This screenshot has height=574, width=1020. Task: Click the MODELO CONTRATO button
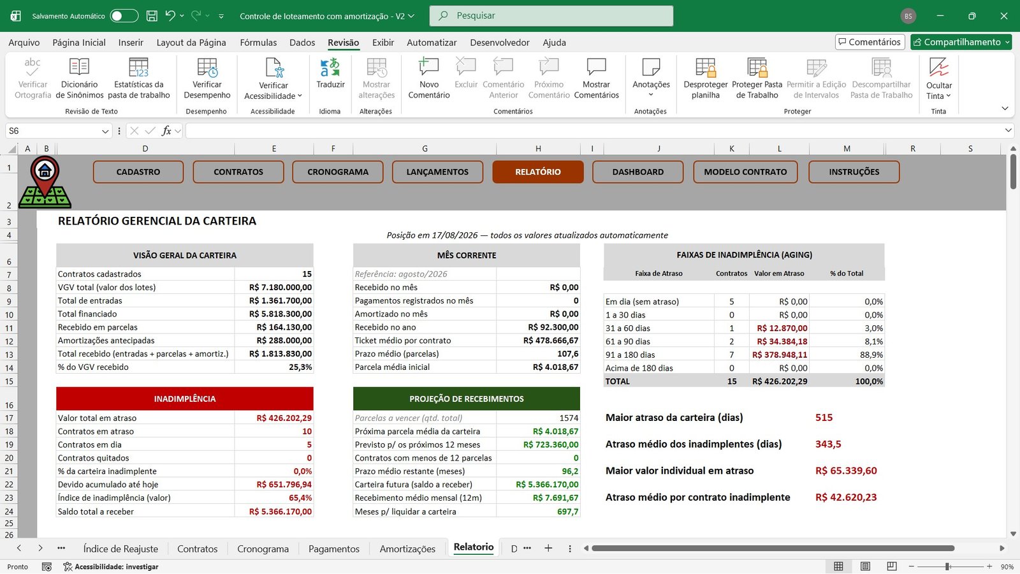745,172
